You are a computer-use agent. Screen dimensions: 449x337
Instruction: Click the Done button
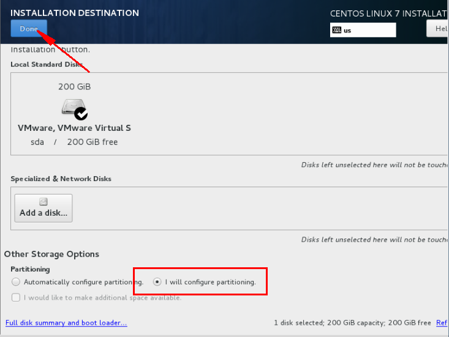pyautogui.click(x=29, y=28)
